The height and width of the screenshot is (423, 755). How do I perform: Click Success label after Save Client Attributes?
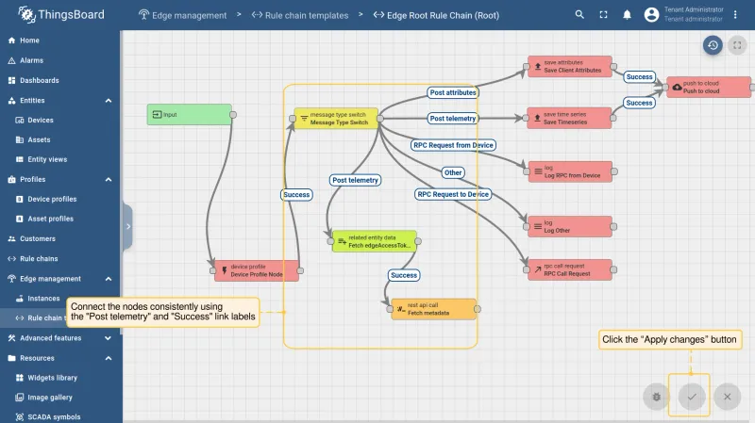[640, 77]
